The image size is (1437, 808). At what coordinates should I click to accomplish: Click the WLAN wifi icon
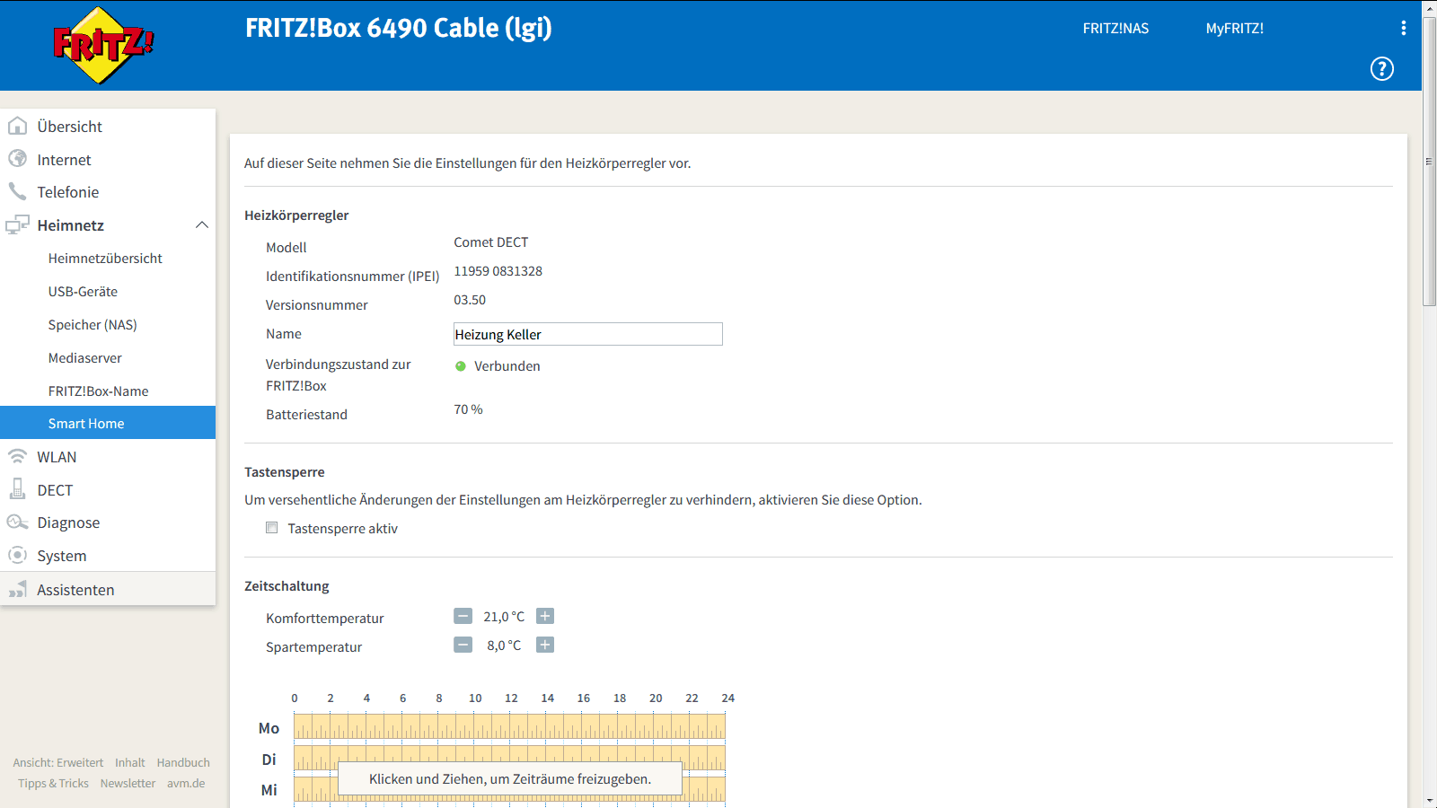point(17,456)
